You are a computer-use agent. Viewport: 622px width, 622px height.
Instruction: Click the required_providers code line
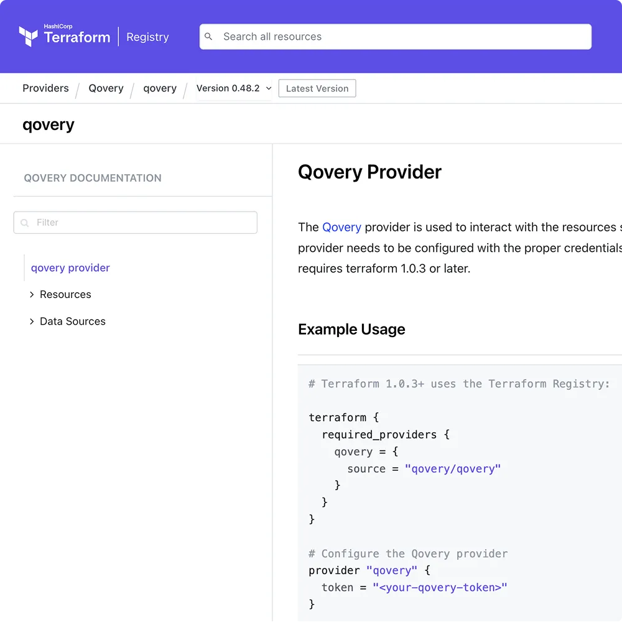(x=386, y=435)
